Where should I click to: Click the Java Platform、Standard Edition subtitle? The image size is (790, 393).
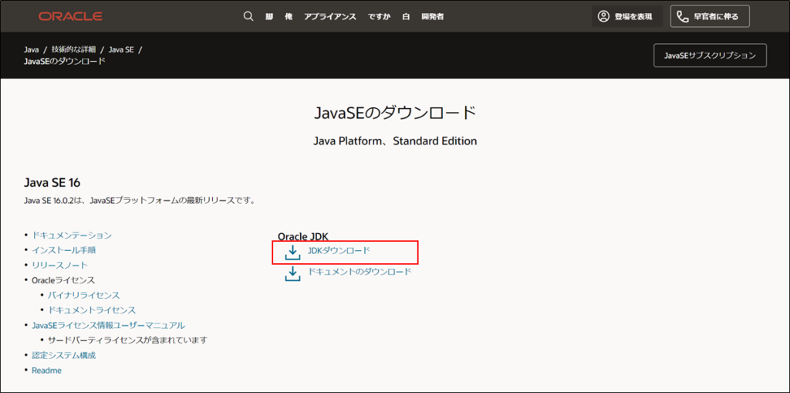pyautogui.click(x=395, y=141)
